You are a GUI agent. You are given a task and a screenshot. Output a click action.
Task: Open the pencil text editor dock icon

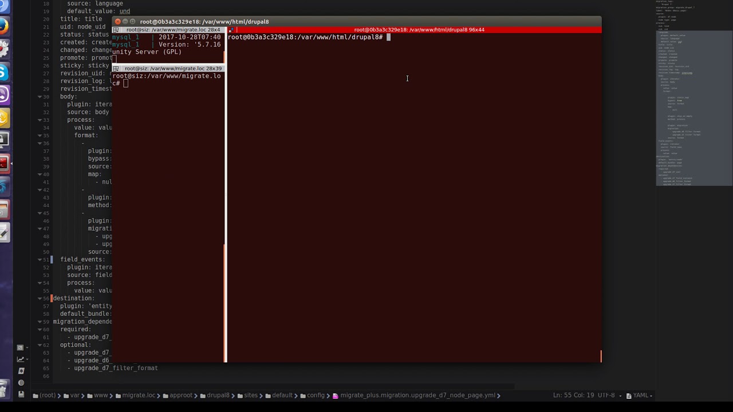pos(3,232)
